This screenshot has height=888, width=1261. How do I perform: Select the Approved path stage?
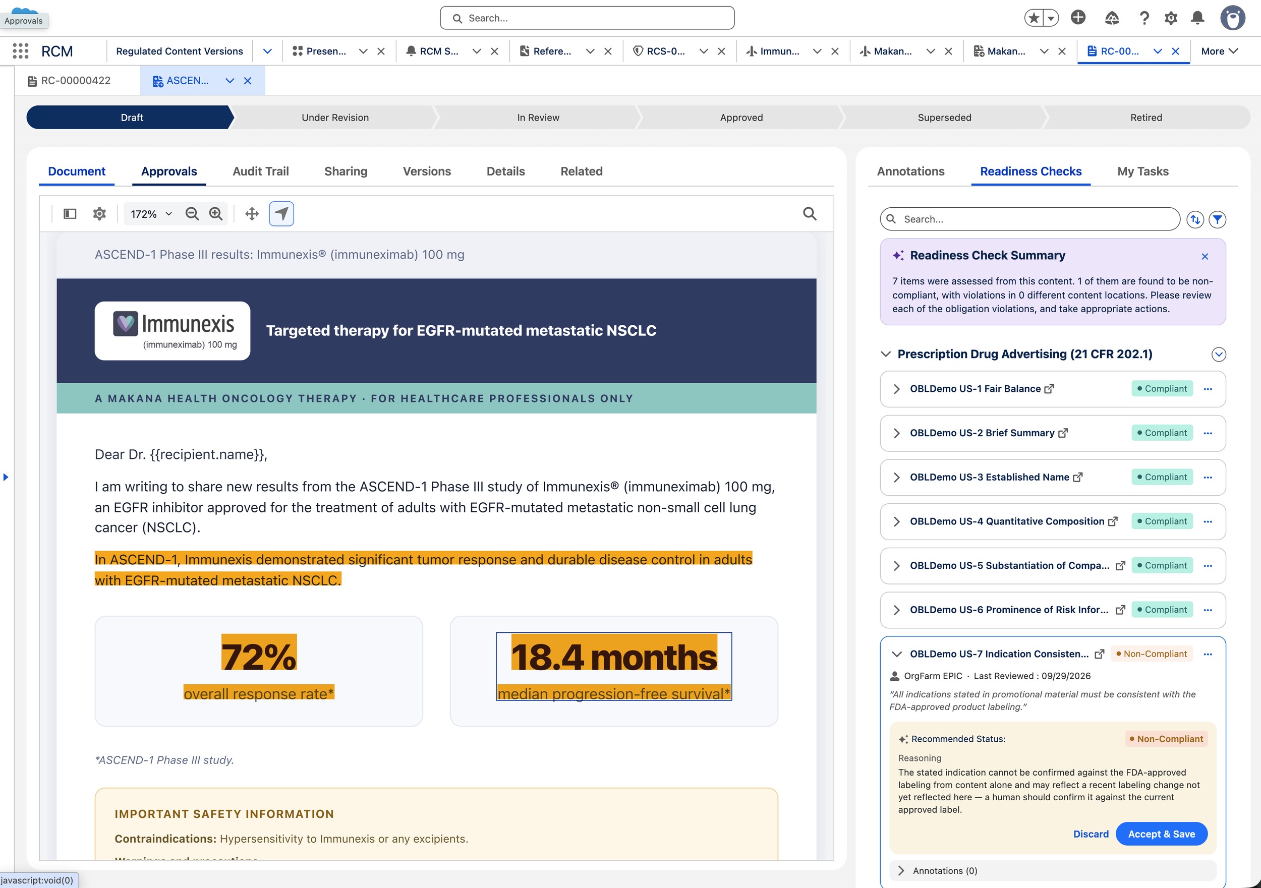[741, 117]
